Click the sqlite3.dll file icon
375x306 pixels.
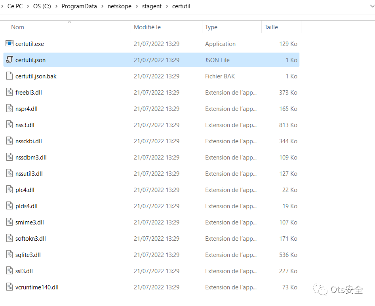[x=10, y=255]
